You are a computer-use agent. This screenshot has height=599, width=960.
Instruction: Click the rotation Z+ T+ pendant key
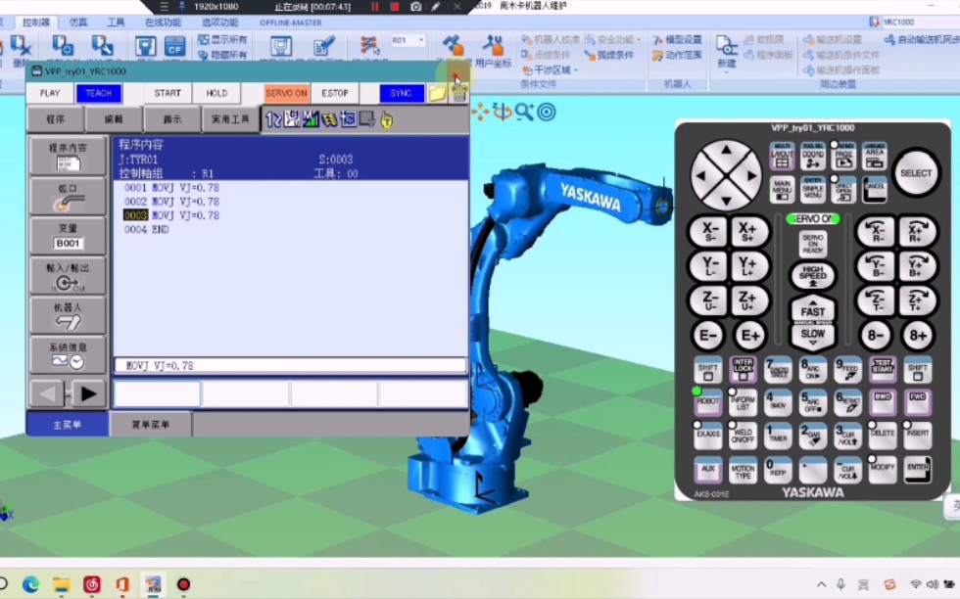918,300
